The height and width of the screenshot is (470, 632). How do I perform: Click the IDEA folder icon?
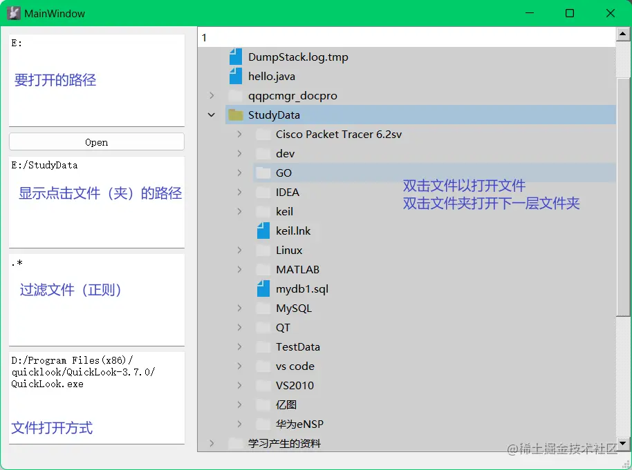point(263,193)
